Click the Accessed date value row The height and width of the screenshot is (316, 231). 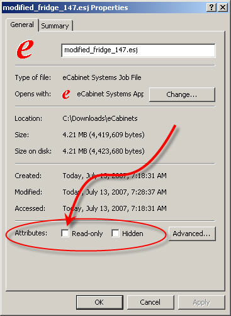point(115,208)
